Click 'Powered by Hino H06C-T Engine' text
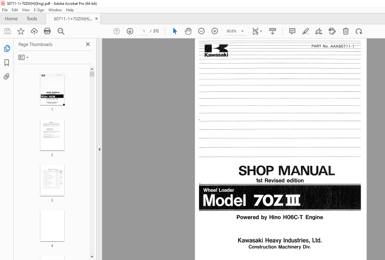This screenshot has width=385, height=260. 280,217
